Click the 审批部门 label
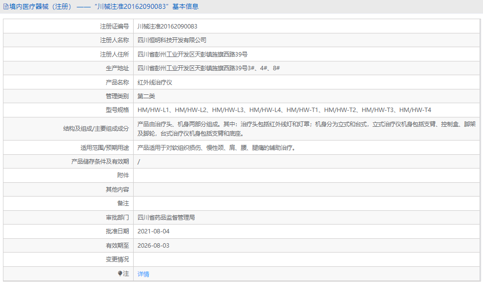The width and height of the screenshot is (483, 284). click(x=117, y=218)
